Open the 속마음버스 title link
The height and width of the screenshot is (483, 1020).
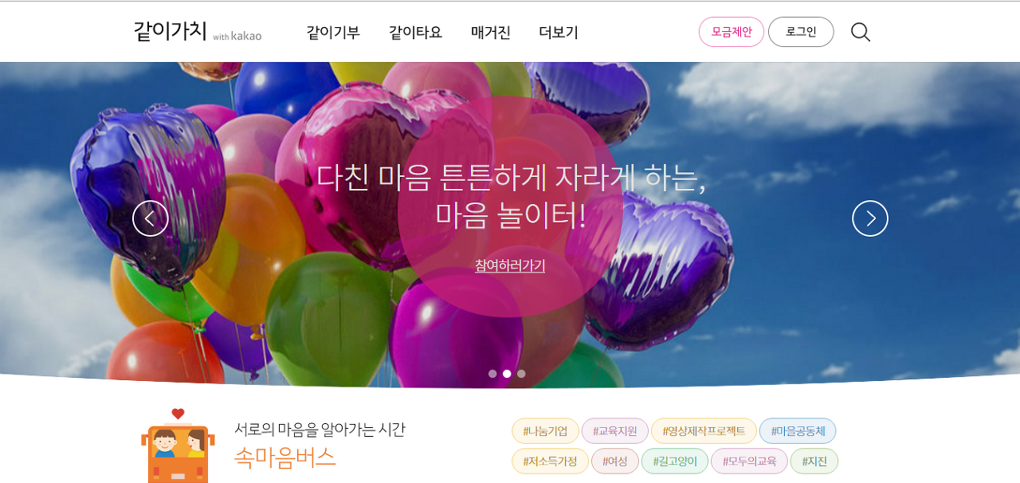(285, 457)
